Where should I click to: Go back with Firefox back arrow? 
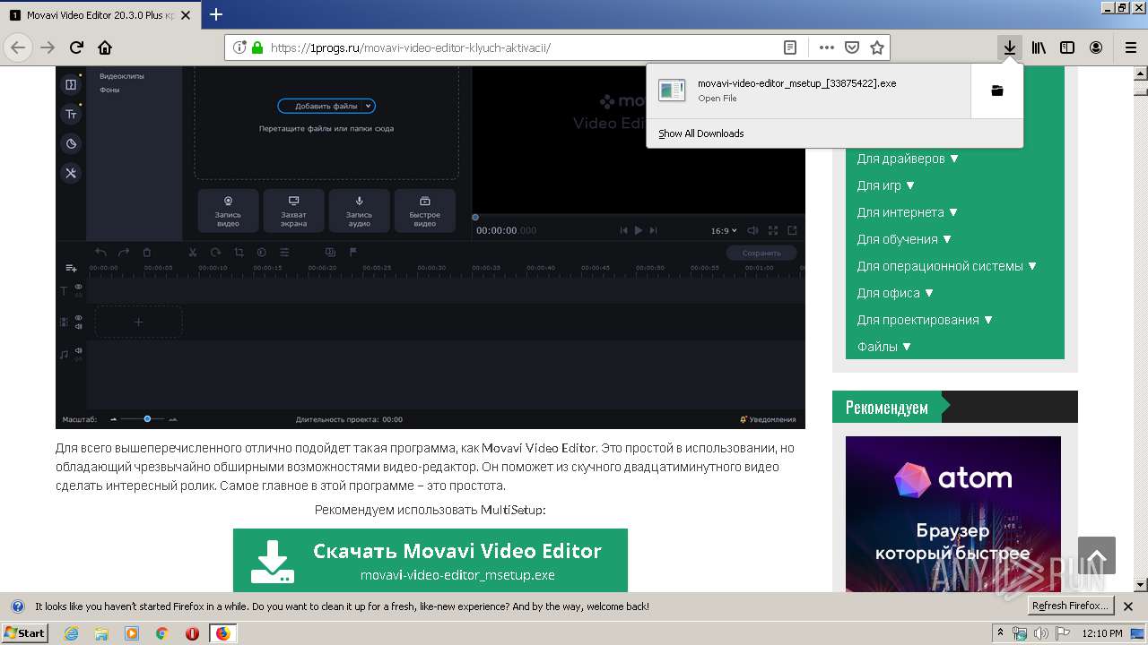[x=18, y=47]
